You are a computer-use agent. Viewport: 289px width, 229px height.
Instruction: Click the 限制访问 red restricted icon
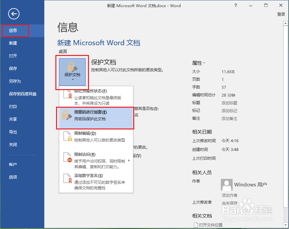pos(67,157)
